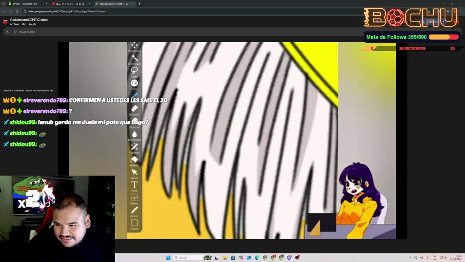Click the GoblincianoCEPERO.mp4 file title
465x262 pixels.
(x=29, y=20)
